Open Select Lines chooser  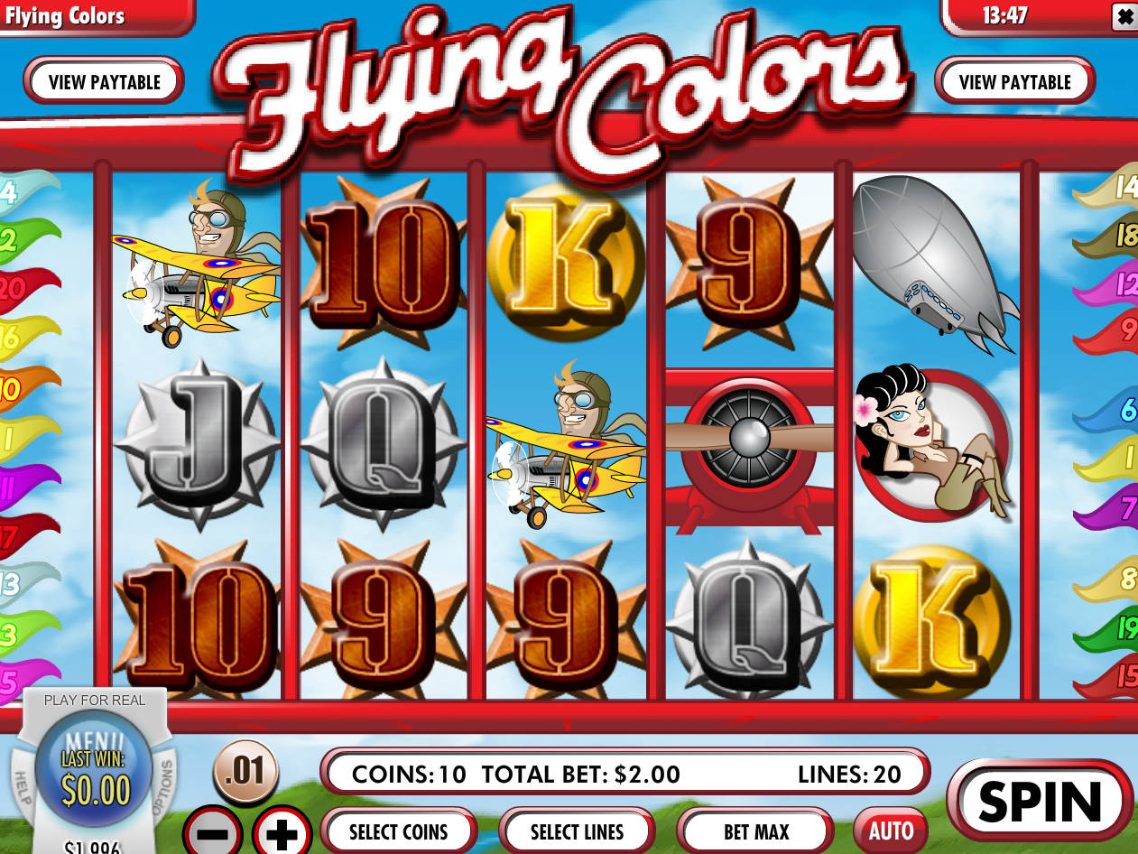(577, 831)
